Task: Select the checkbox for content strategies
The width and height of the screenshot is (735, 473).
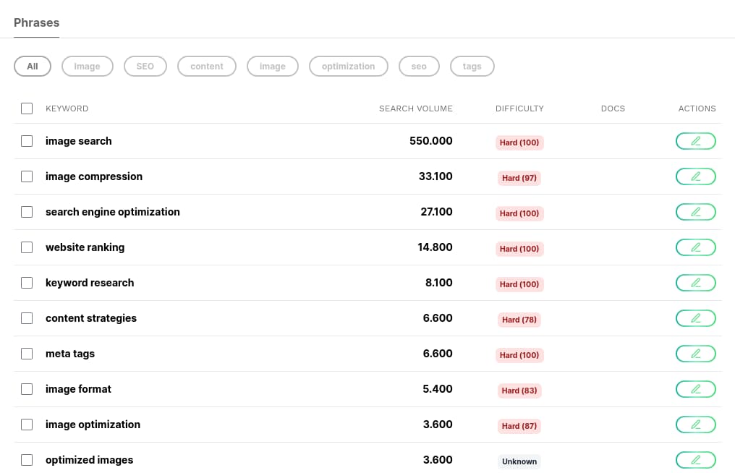Action: [x=27, y=318]
